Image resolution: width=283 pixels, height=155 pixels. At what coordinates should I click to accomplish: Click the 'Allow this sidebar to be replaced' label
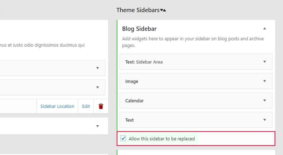tap(162, 139)
